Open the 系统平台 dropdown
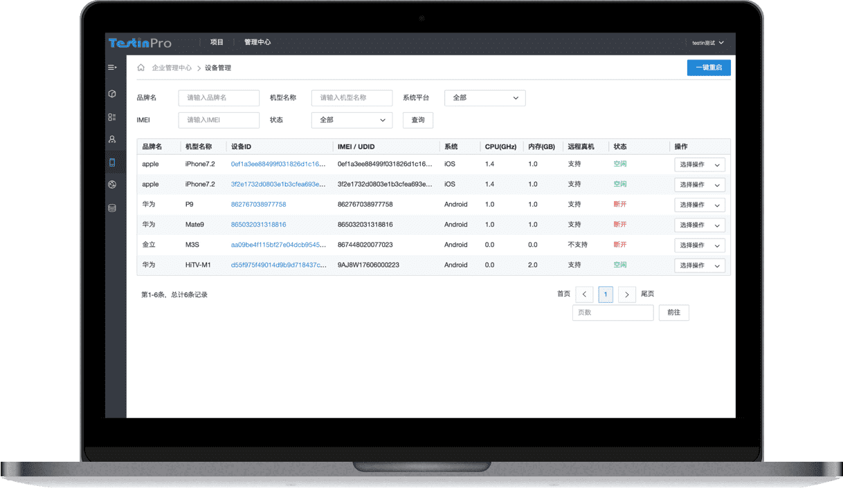843x488 pixels. (484, 98)
